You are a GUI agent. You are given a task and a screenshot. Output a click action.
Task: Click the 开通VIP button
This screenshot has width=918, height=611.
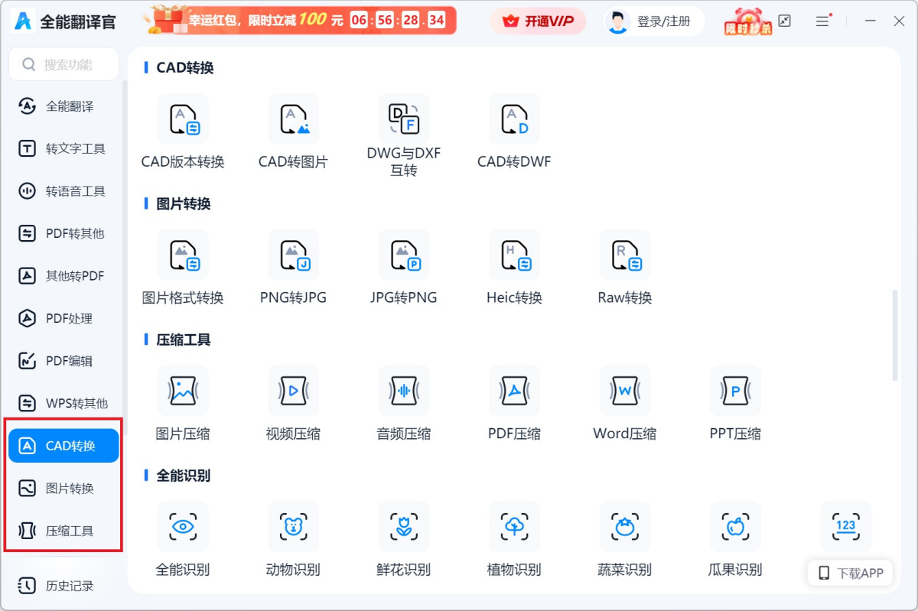coord(538,21)
